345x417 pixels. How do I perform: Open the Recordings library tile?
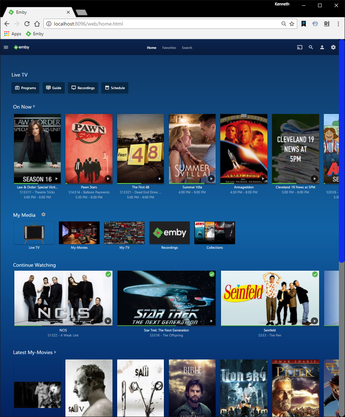[170, 233]
